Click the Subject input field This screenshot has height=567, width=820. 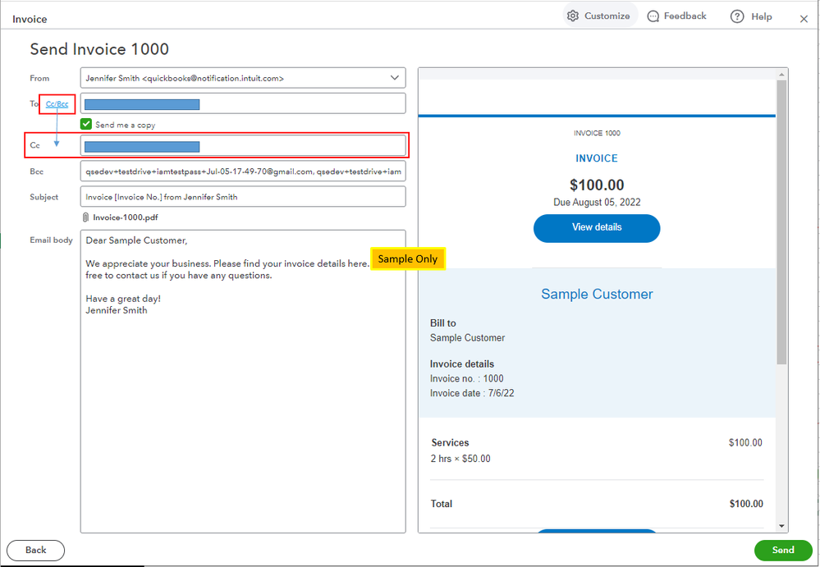(243, 197)
